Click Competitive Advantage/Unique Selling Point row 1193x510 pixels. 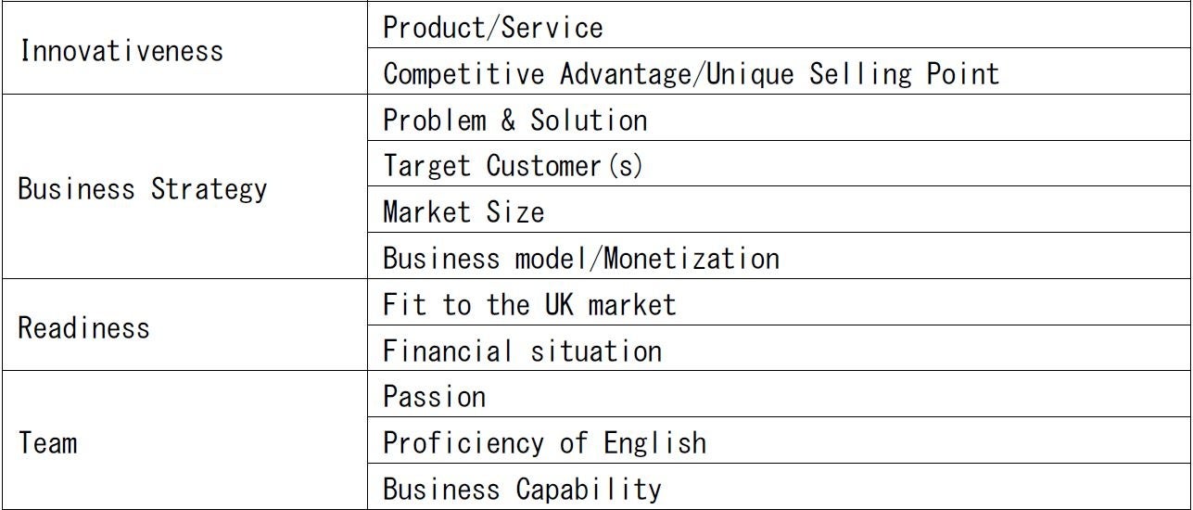click(x=691, y=73)
